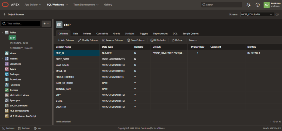Image resolution: width=282 pixels, height=131 pixels.
Task: Select the EMP table in tree
Action: pos(12,38)
